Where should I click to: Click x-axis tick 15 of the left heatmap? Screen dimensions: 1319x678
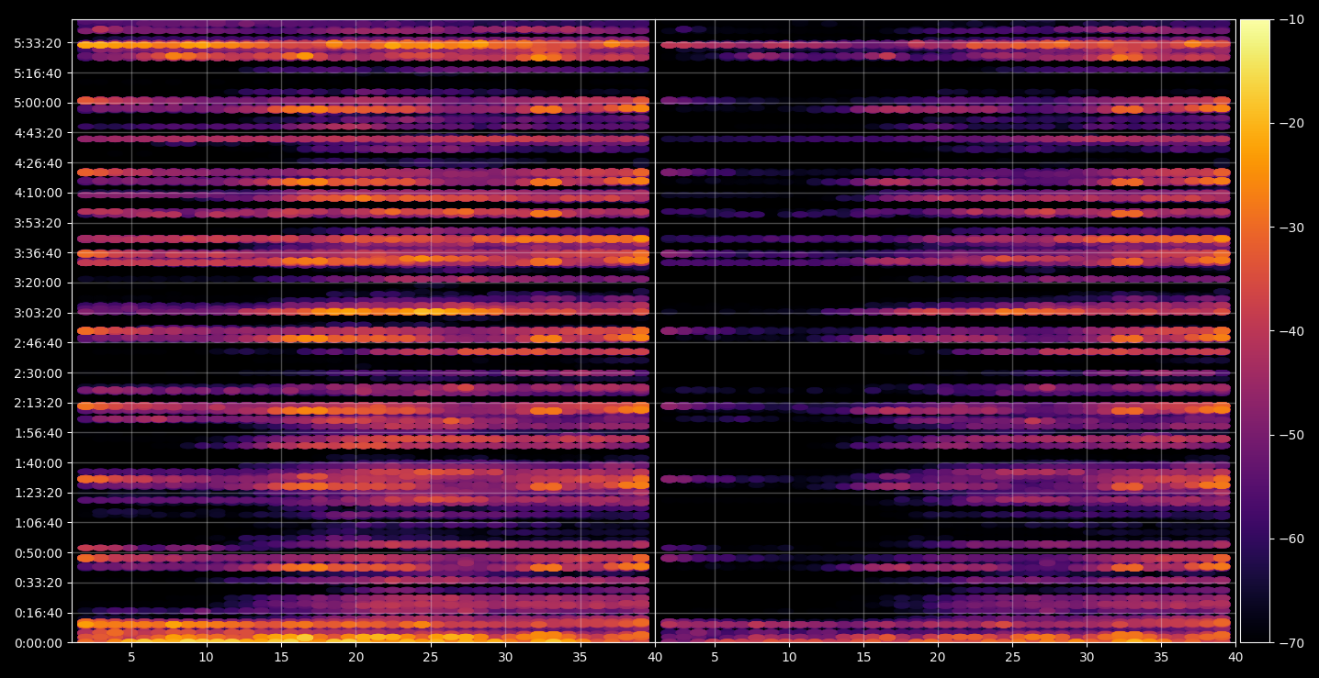coord(281,657)
